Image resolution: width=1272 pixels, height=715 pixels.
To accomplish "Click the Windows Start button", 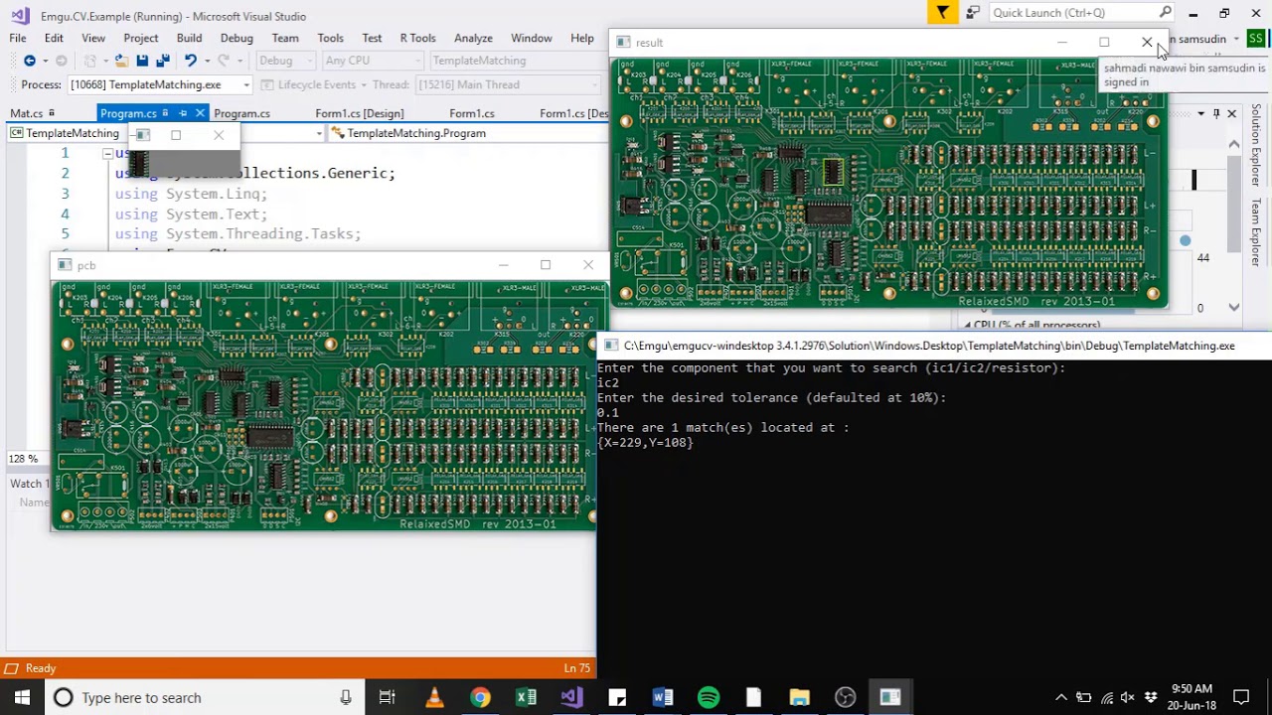I will [22, 697].
